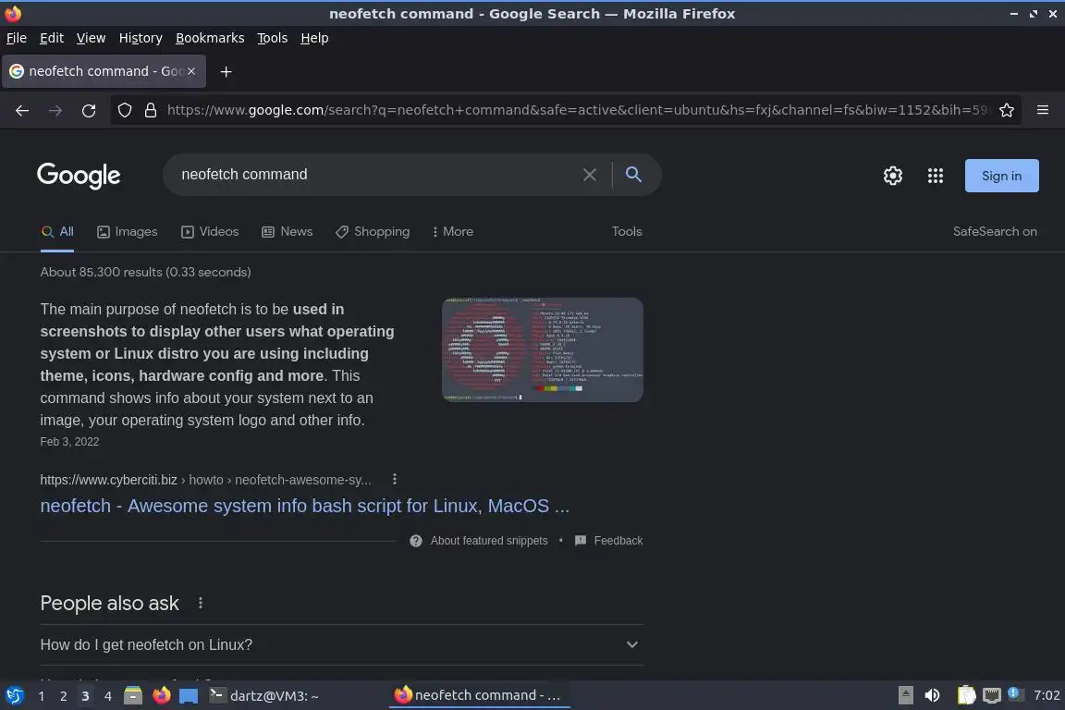Click About featured snippets link

tap(489, 541)
